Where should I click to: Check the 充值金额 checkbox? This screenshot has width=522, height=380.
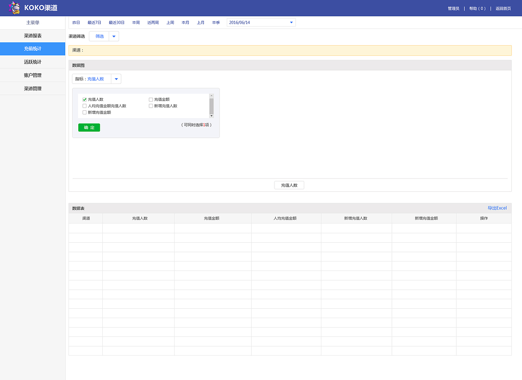(151, 99)
